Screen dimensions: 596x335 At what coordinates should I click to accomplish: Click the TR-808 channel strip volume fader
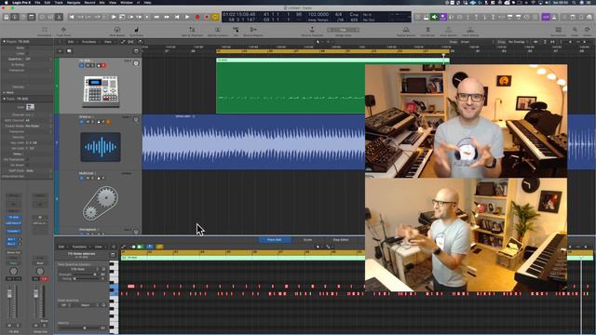[9, 294]
